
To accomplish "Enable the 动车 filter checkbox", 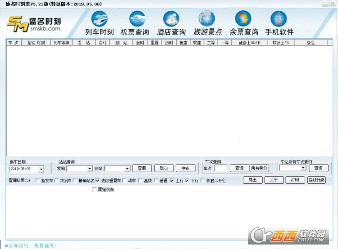I will click(x=124, y=181).
